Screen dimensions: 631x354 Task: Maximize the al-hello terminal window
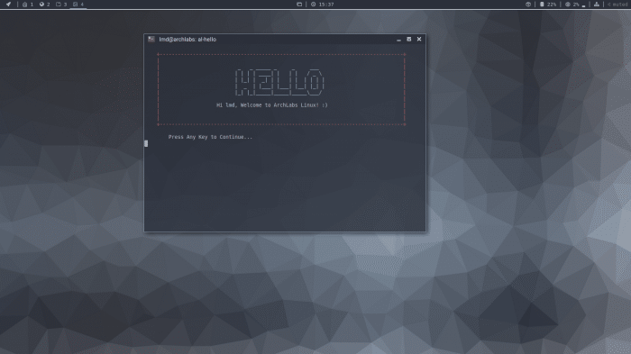tap(409, 39)
